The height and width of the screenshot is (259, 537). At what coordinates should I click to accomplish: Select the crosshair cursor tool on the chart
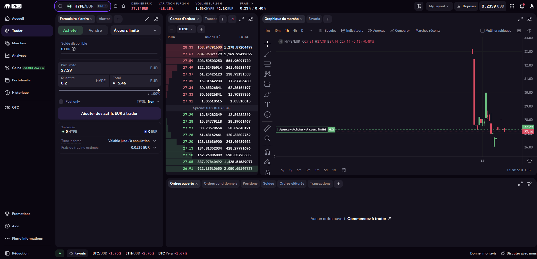[x=267, y=43]
